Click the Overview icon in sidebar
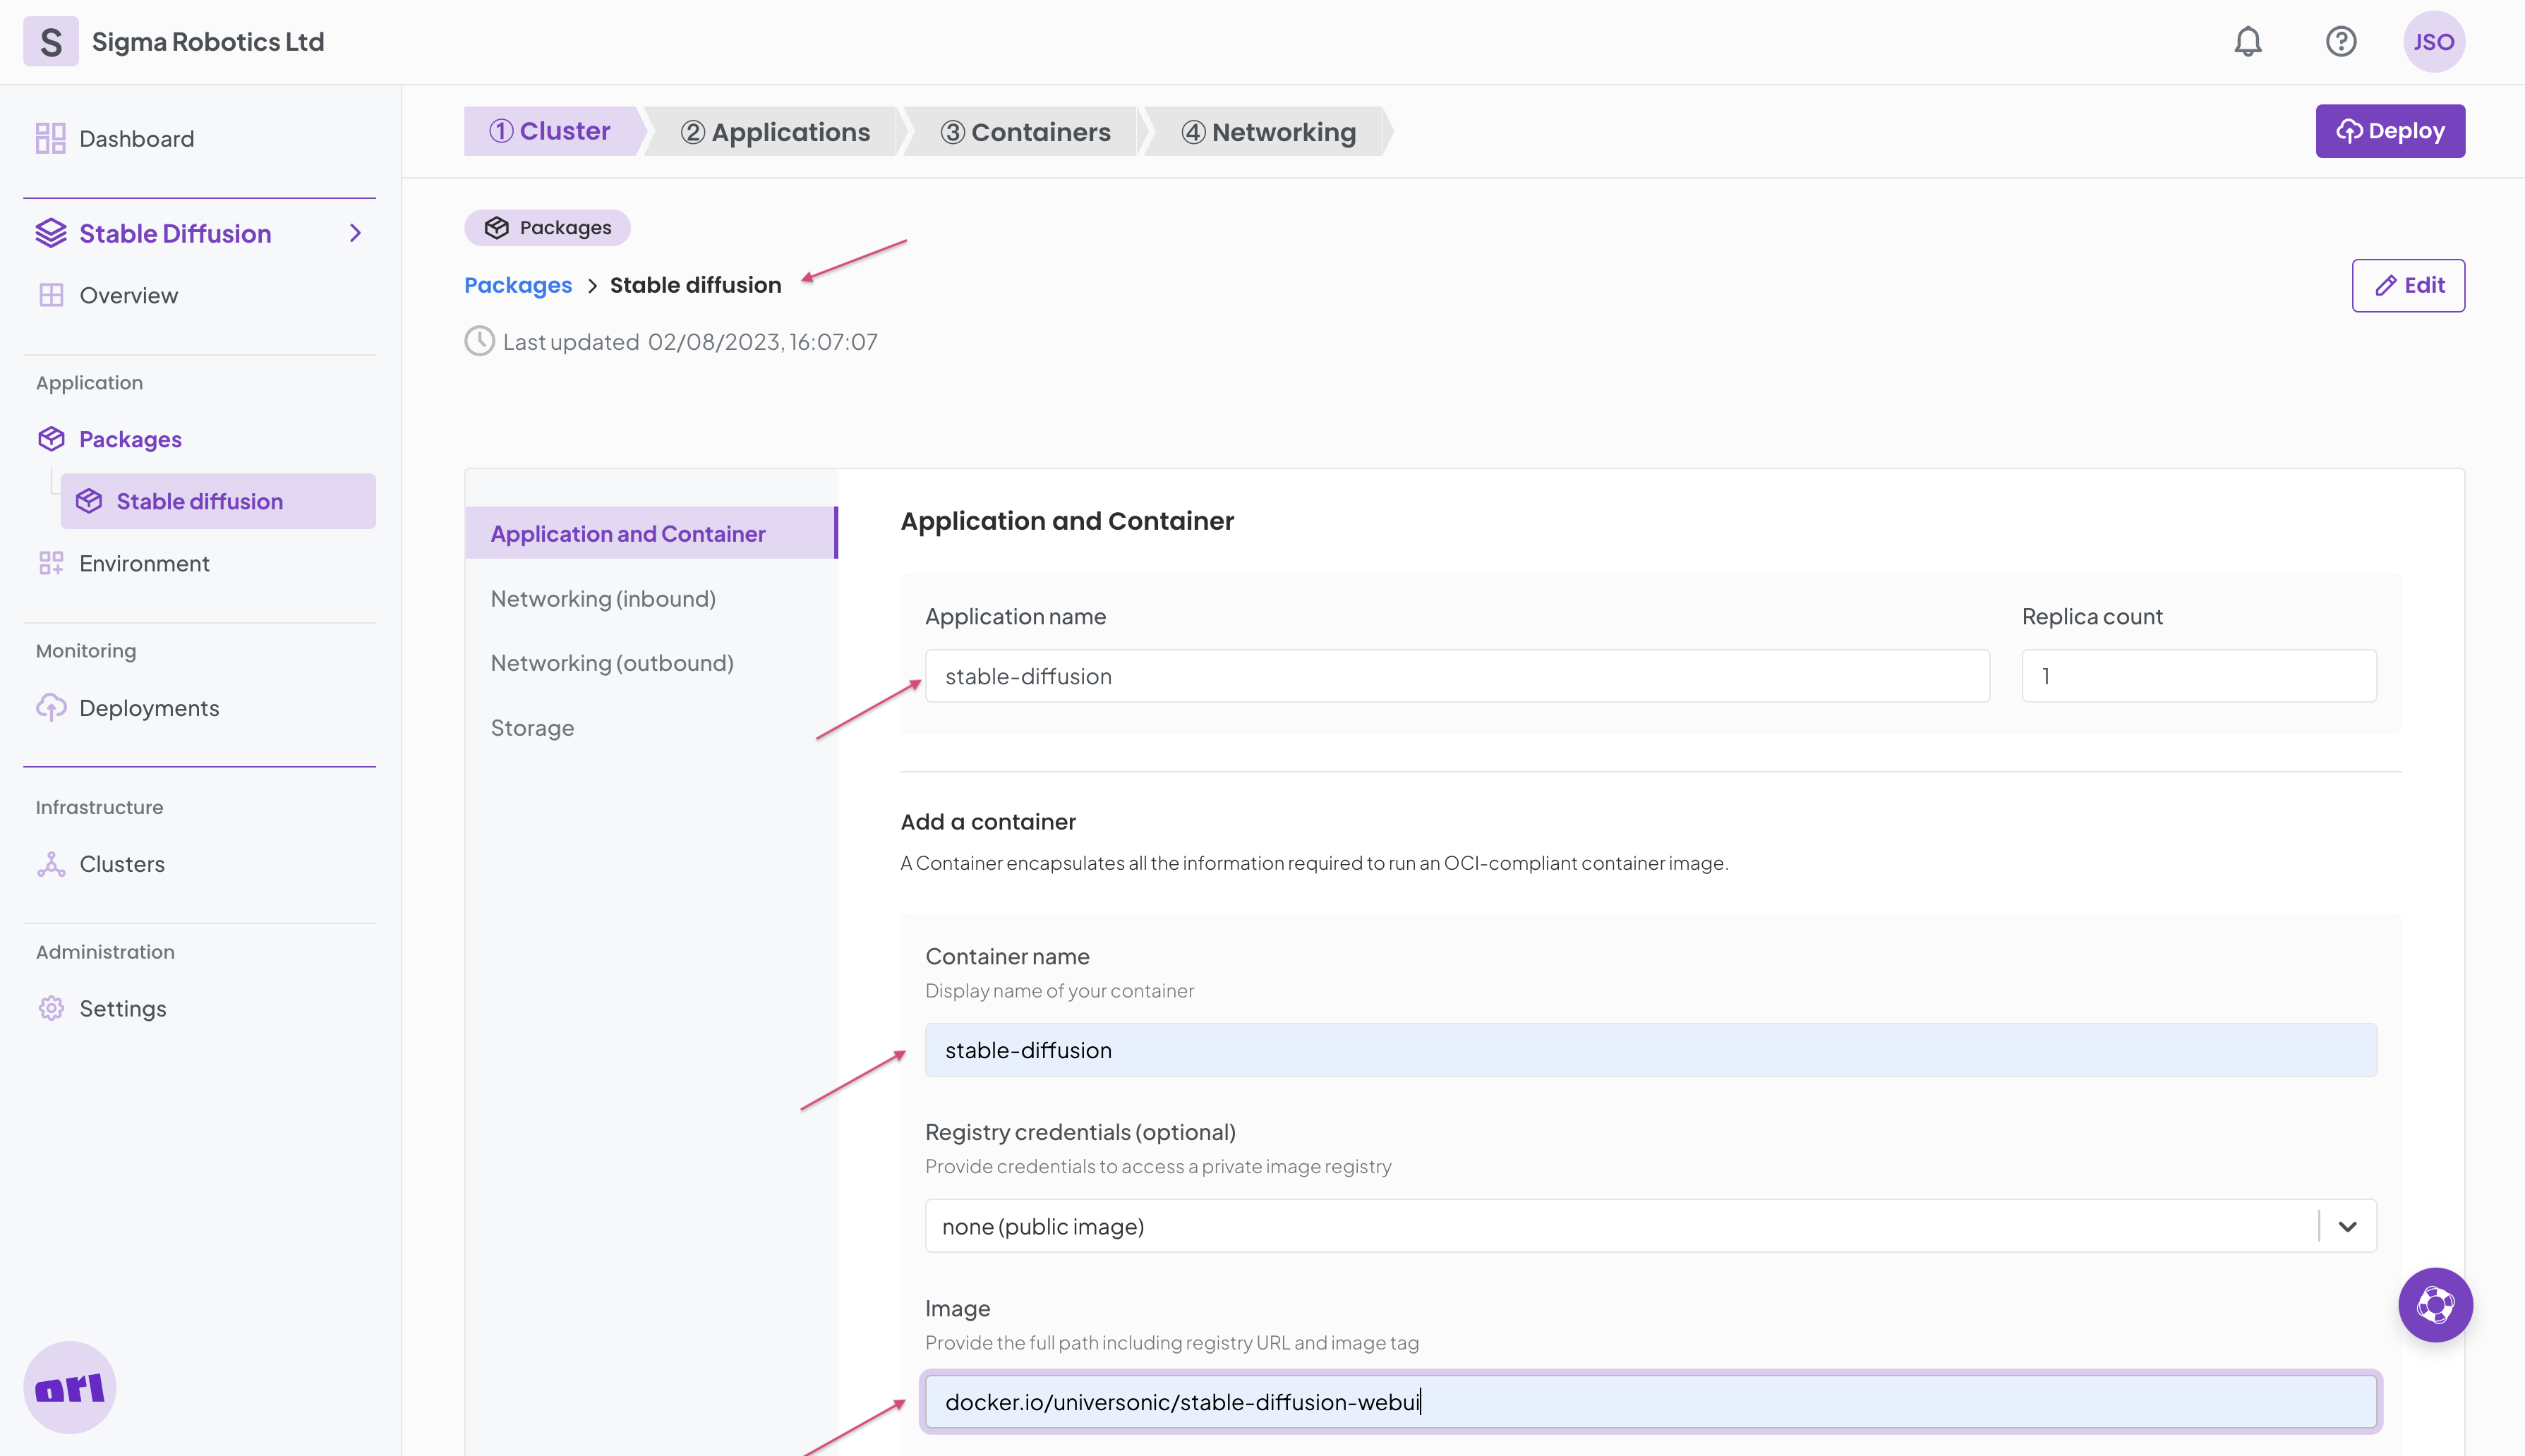The width and height of the screenshot is (2525, 1456). point(51,295)
